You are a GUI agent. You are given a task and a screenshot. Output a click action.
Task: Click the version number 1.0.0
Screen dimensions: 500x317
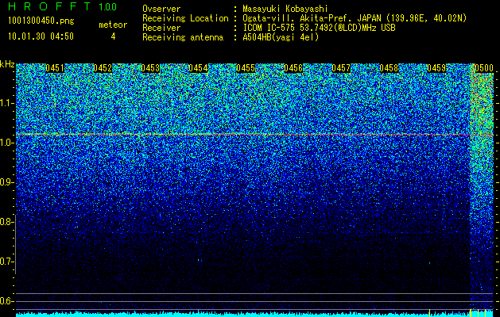[107, 6]
